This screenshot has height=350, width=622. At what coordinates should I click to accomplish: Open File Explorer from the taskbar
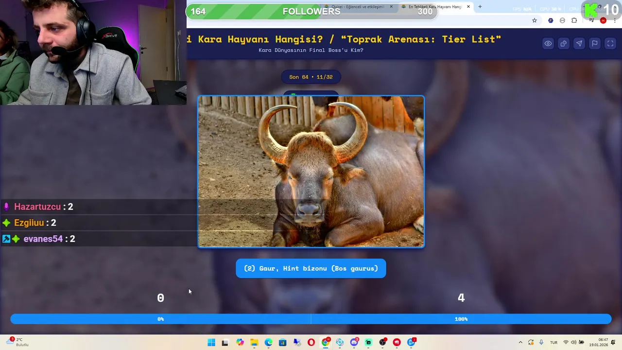click(x=254, y=343)
